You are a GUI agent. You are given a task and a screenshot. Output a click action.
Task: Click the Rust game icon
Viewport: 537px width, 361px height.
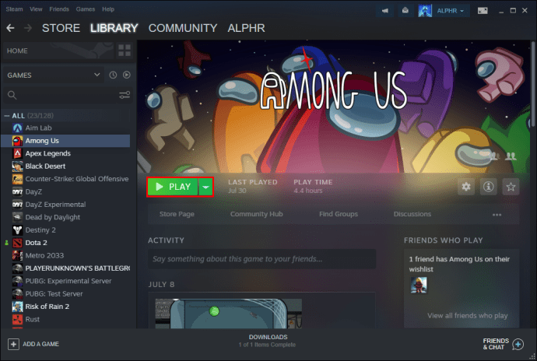click(x=17, y=320)
